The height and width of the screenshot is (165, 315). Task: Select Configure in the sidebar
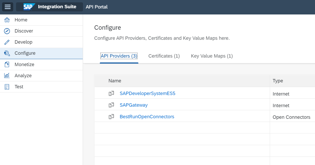tap(41, 53)
